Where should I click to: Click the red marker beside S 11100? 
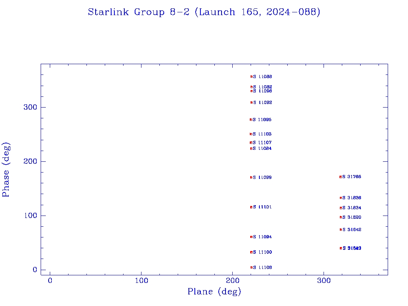pyautogui.click(x=251, y=252)
